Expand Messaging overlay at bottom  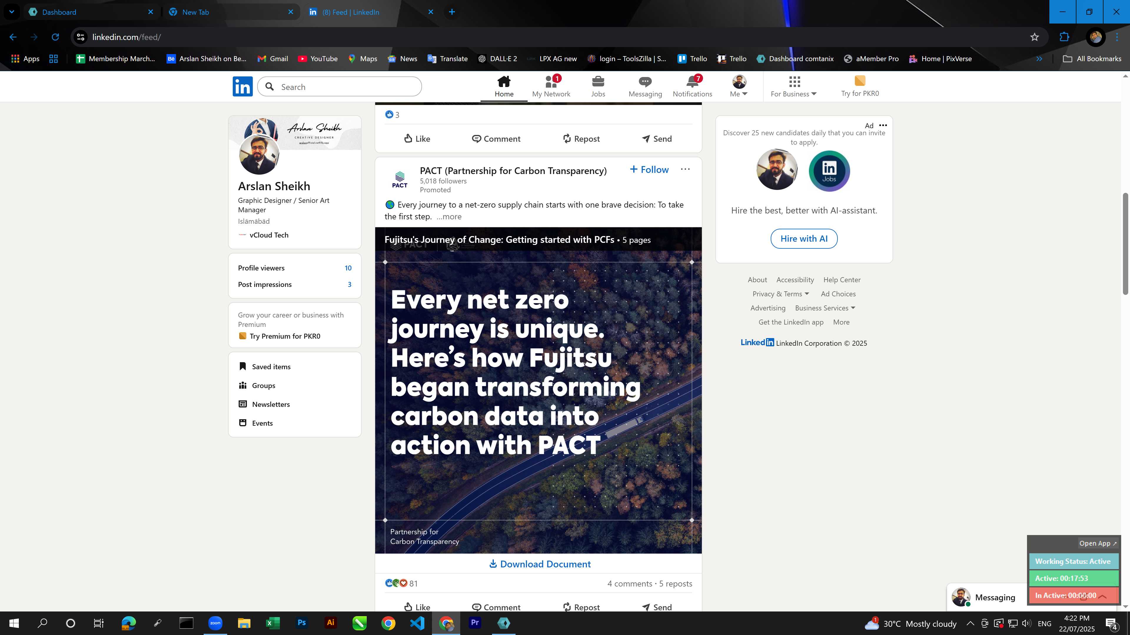[x=994, y=597]
